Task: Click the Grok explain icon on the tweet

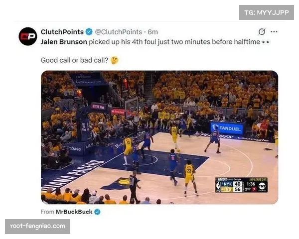Action: click(x=262, y=32)
